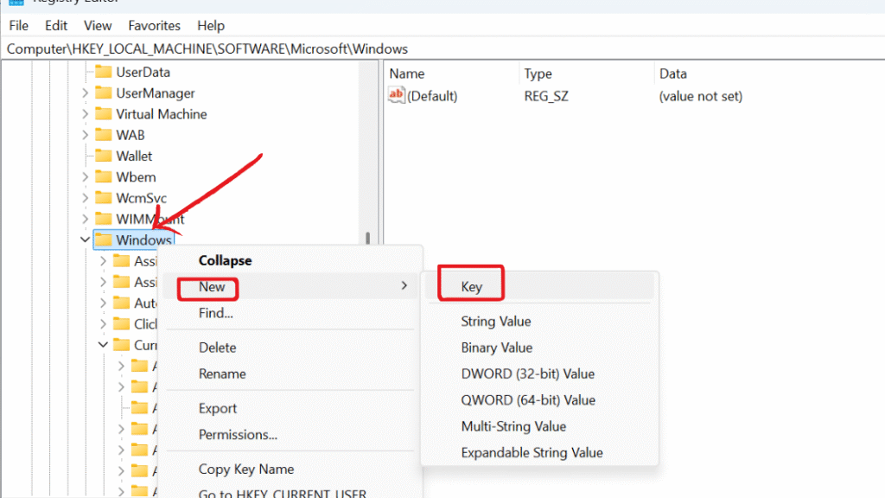Click the UserData folder icon

[x=104, y=72]
